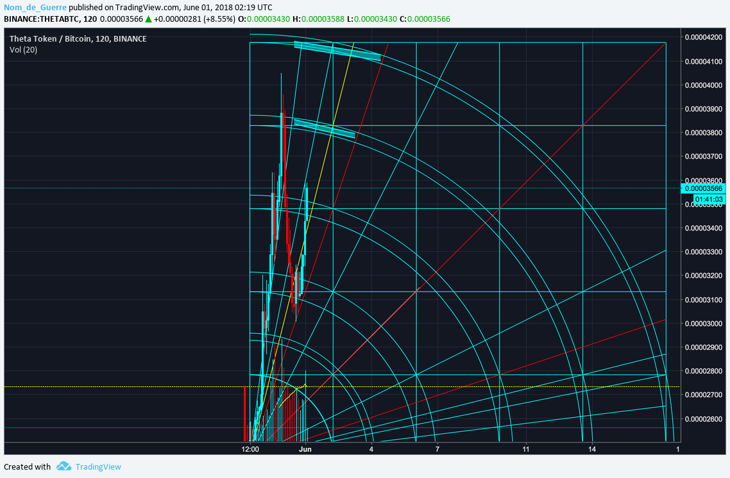Screen dimensions: 730x478
Task: Click the 0.00003800 price axis label
Action: (704, 133)
